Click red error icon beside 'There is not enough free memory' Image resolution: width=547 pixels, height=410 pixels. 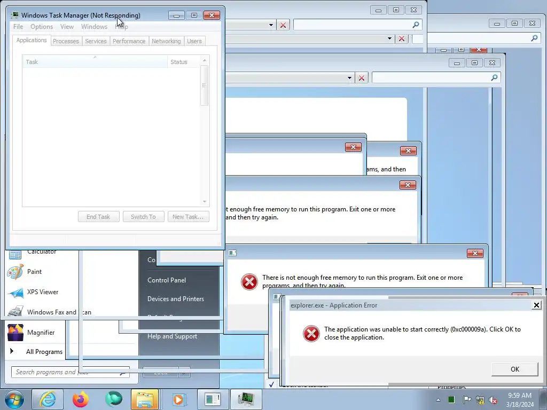(x=249, y=282)
